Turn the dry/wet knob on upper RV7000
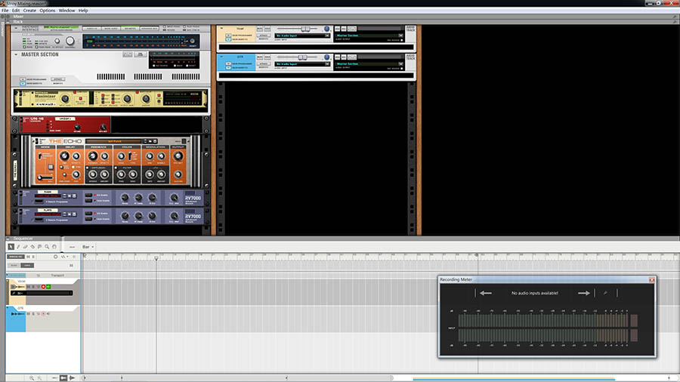Screen dimensions: 680x382 pos(174,198)
